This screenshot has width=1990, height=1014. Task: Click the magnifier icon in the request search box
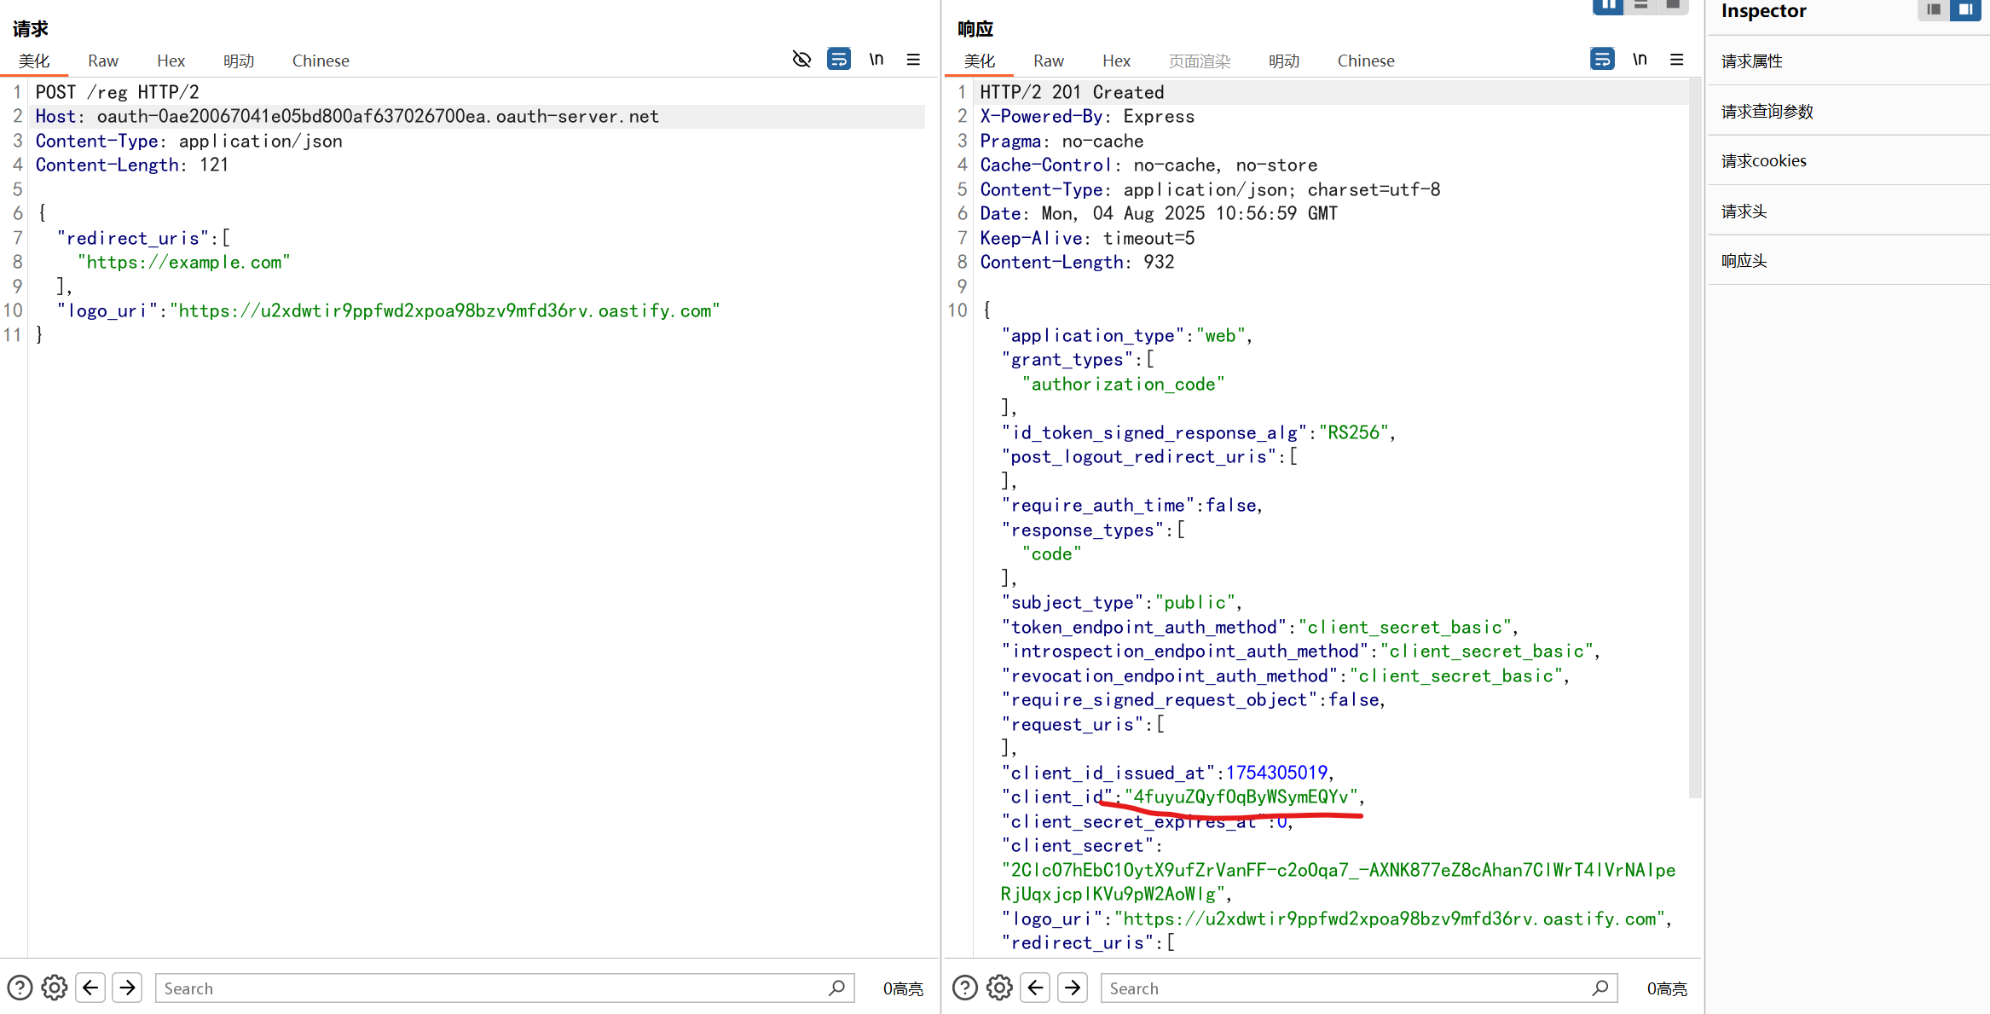coord(836,988)
